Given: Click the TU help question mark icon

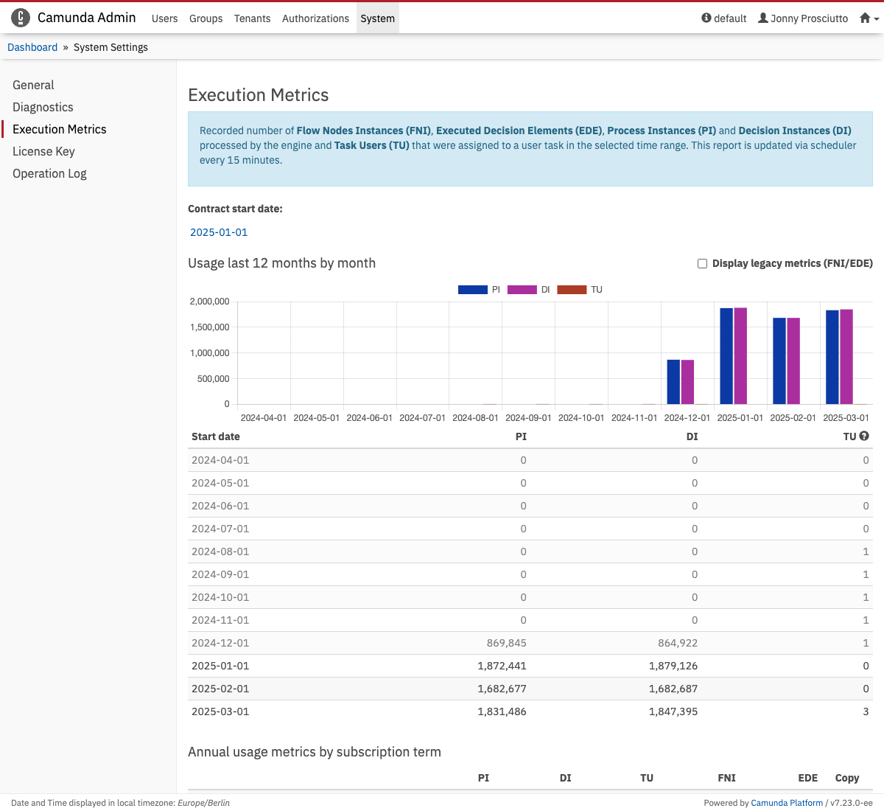Looking at the screenshot, I should click(864, 436).
